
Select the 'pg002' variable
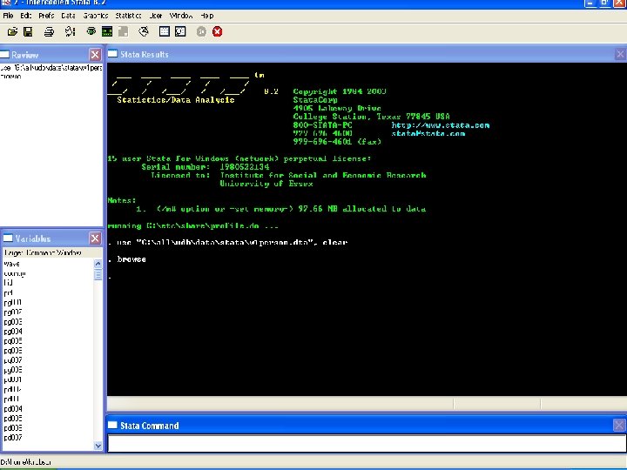coord(12,312)
